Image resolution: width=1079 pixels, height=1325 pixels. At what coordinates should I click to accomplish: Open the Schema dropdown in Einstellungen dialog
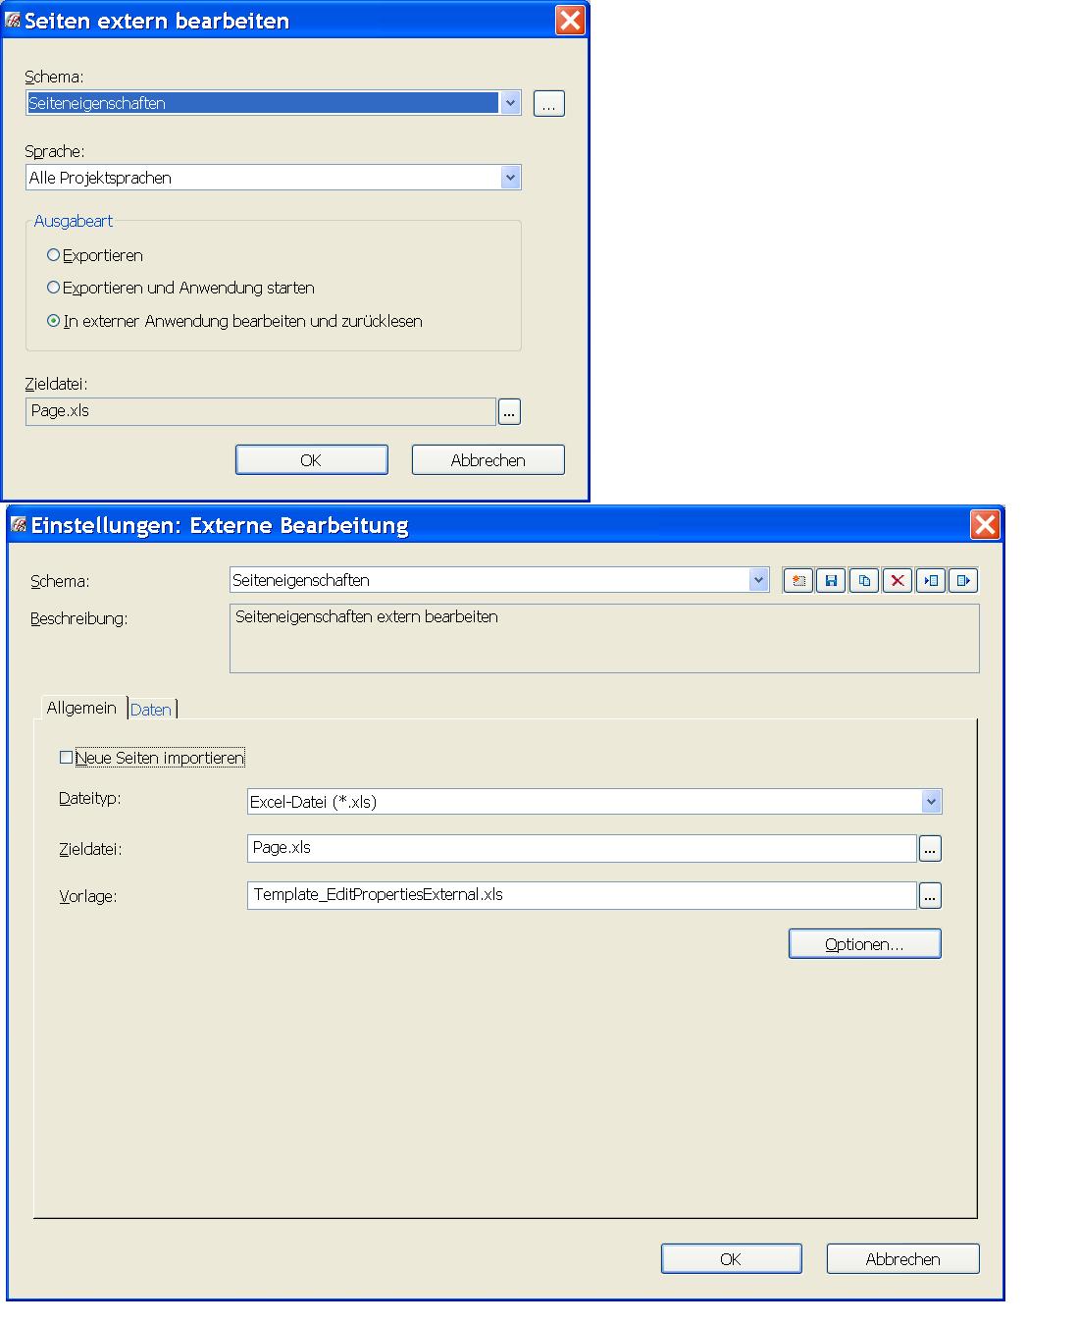[758, 580]
